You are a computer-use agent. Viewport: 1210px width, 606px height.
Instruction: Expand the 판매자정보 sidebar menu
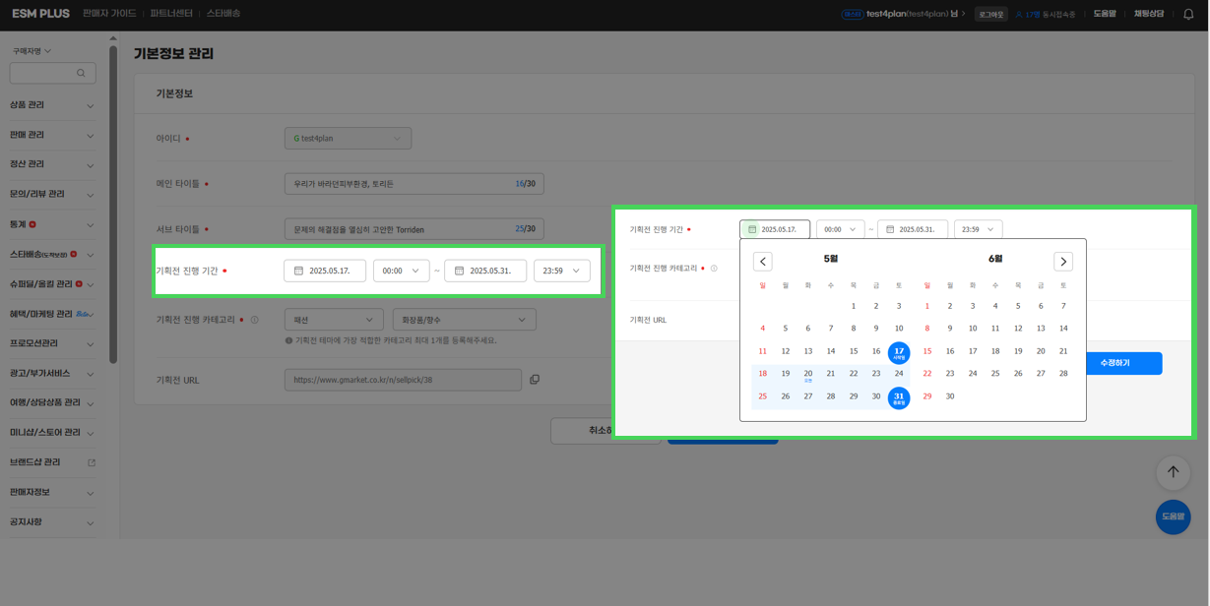52,492
